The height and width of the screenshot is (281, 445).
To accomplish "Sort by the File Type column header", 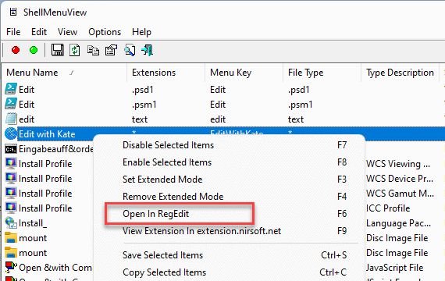I will (x=322, y=73).
